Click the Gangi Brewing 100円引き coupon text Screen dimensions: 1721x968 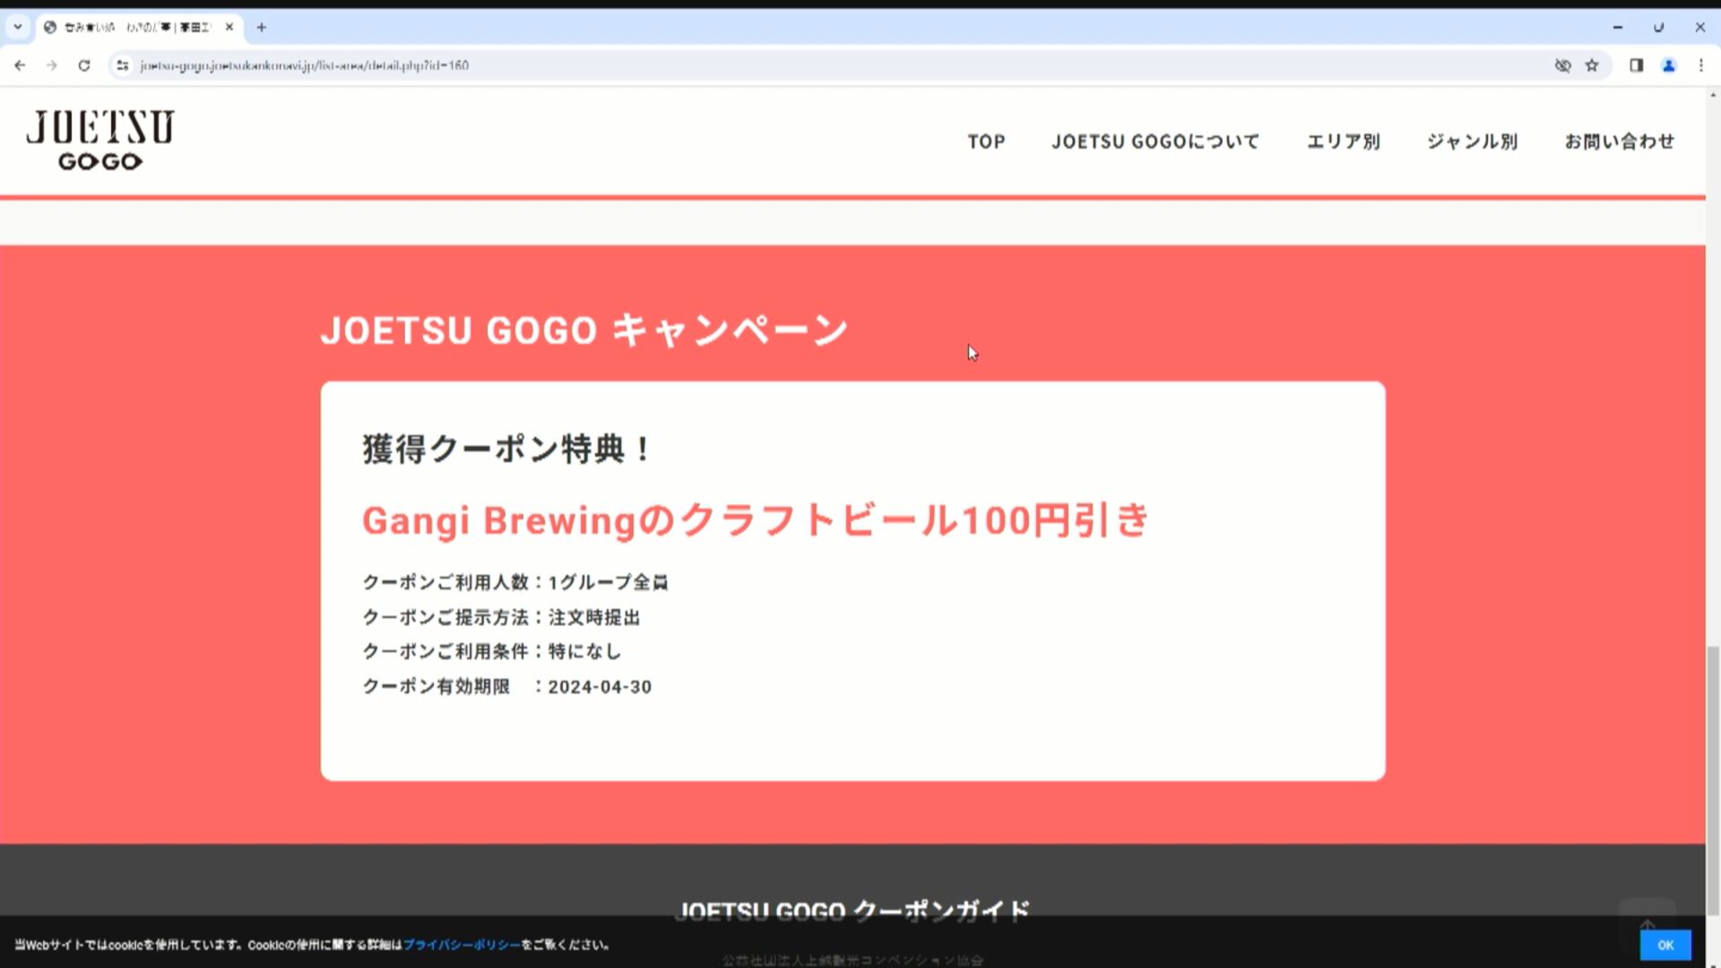(756, 520)
